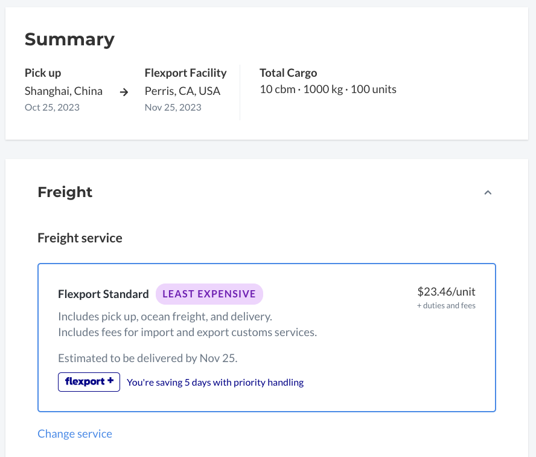Viewport: 536px width, 457px height.
Task: Click the Flexport Standard title text
Action: [103, 294]
